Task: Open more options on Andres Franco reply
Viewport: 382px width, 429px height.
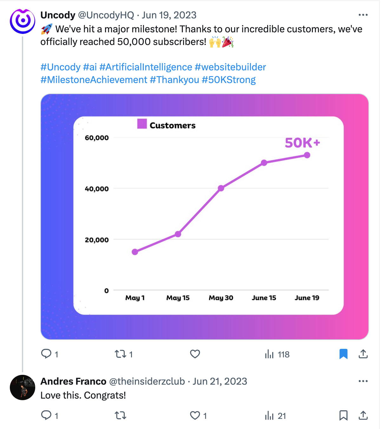Action: coord(363,381)
